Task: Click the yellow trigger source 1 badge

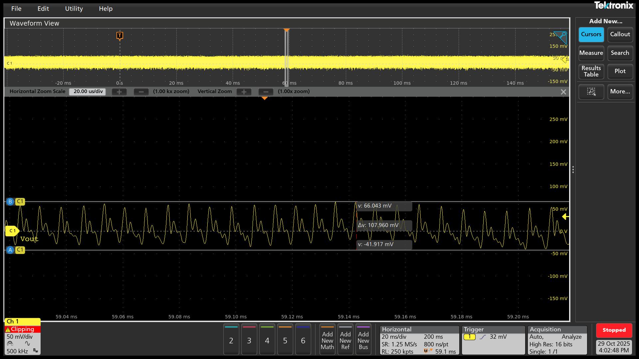Action: coord(470,337)
